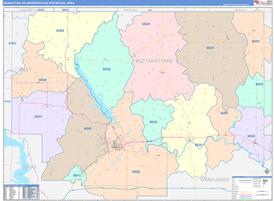Select ZIP code label 66407
This screenshot has height=201, width=274.
click(x=224, y=113)
